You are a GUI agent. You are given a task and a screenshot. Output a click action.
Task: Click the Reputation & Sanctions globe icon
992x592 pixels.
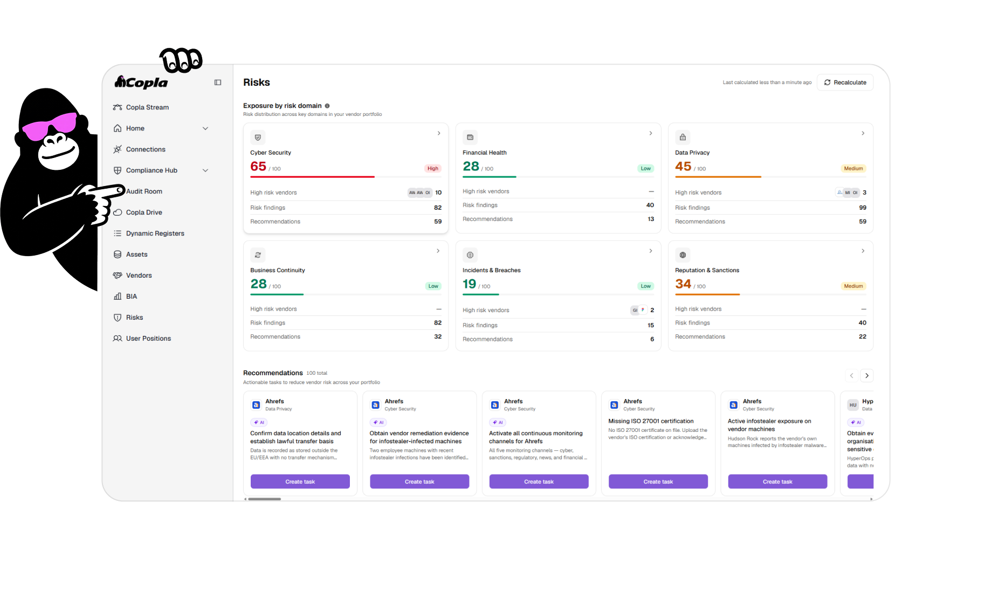683,255
